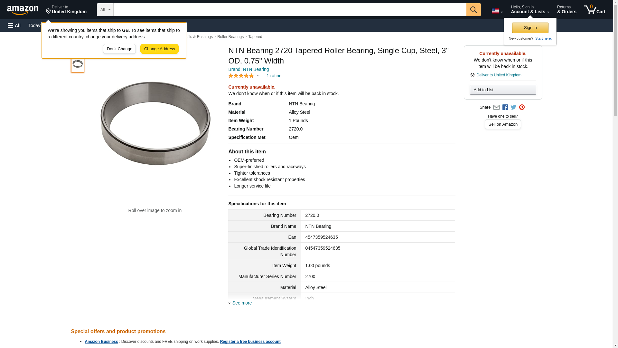The width and height of the screenshot is (618, 348).
Task: Open Returns & Orders
Action: [566, 10]
